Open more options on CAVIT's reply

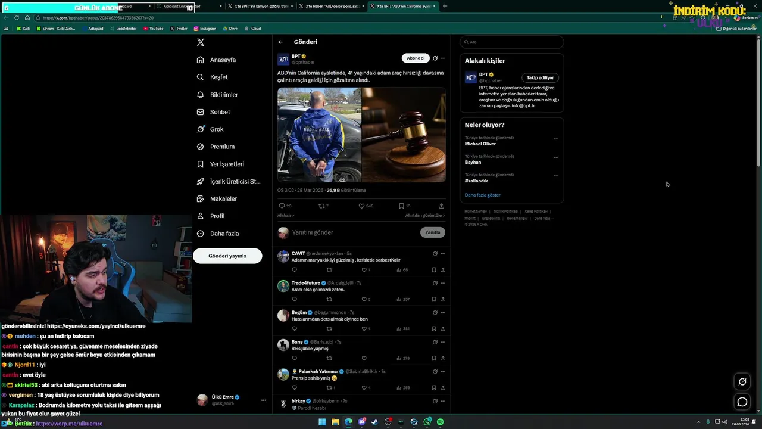(x=443, y=254)
